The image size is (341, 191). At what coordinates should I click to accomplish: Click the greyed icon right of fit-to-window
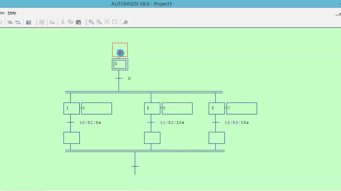click(x=125, y=22)
